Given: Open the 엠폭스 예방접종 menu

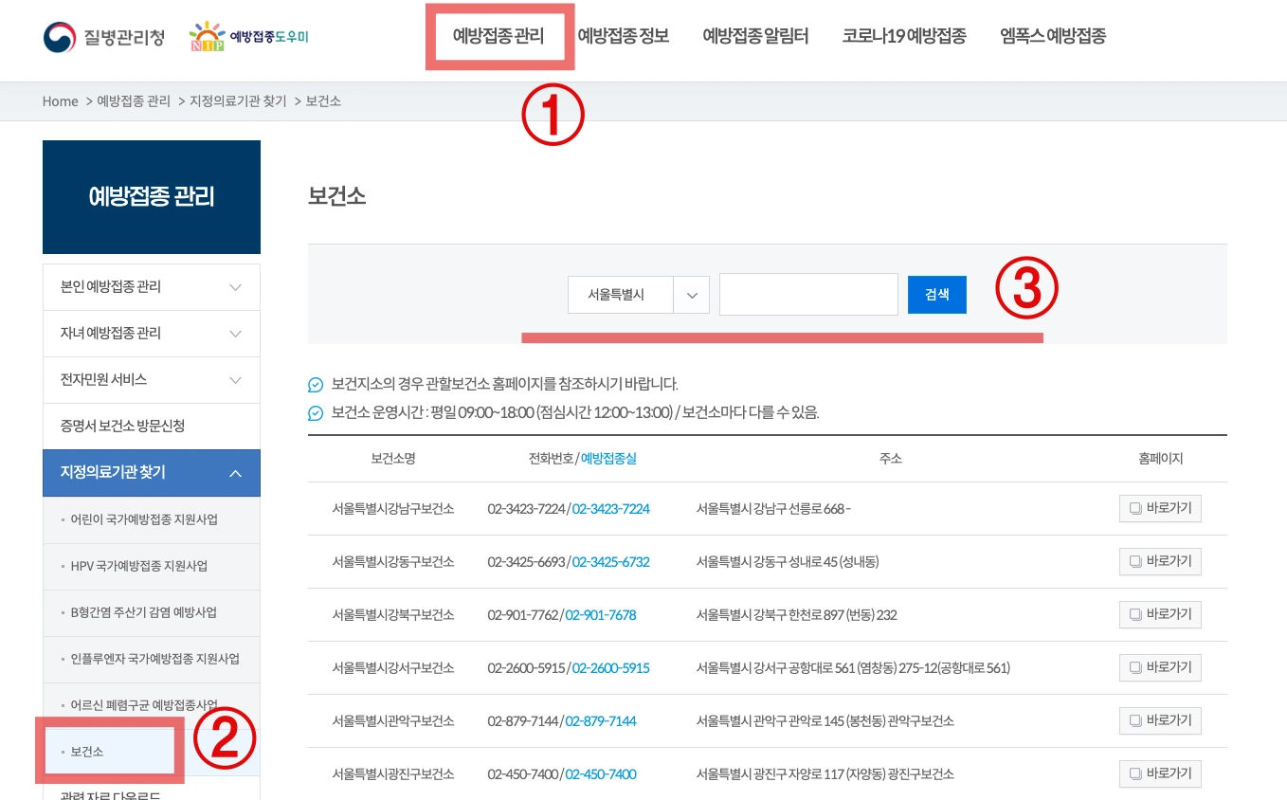Looking at the screenshot, I should click(1051, 36).
